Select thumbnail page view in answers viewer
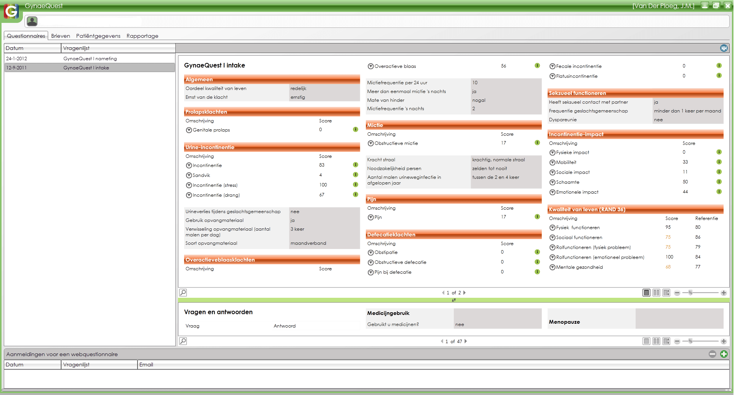 [x=666, y=341]
